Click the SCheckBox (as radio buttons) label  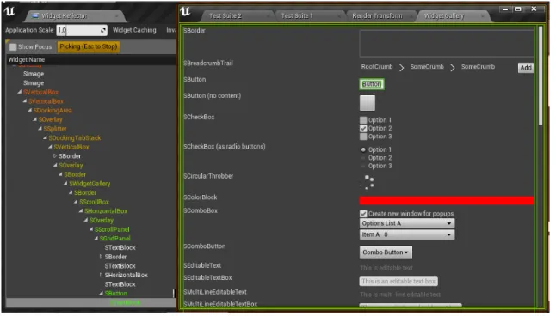point(225,147)
